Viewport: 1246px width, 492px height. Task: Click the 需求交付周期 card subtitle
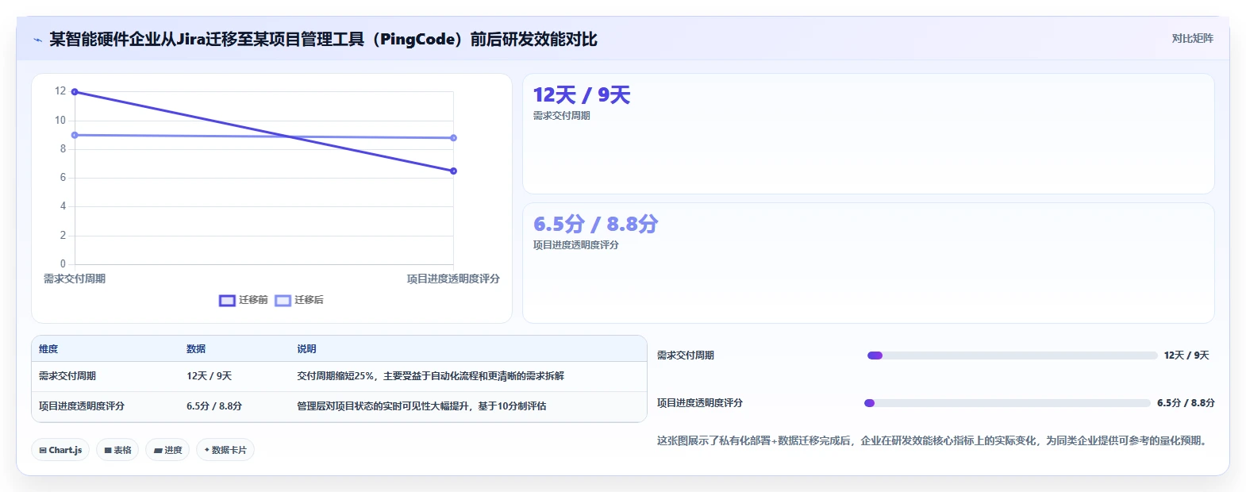[562, 116]
